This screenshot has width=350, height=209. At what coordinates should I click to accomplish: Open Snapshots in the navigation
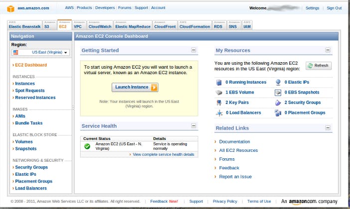point(25,149)
